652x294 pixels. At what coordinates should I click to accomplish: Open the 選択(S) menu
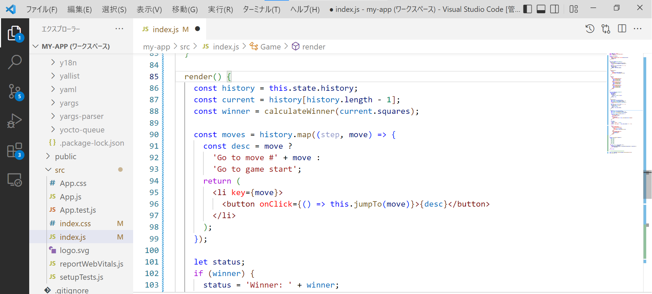click(x=114, y=9)
